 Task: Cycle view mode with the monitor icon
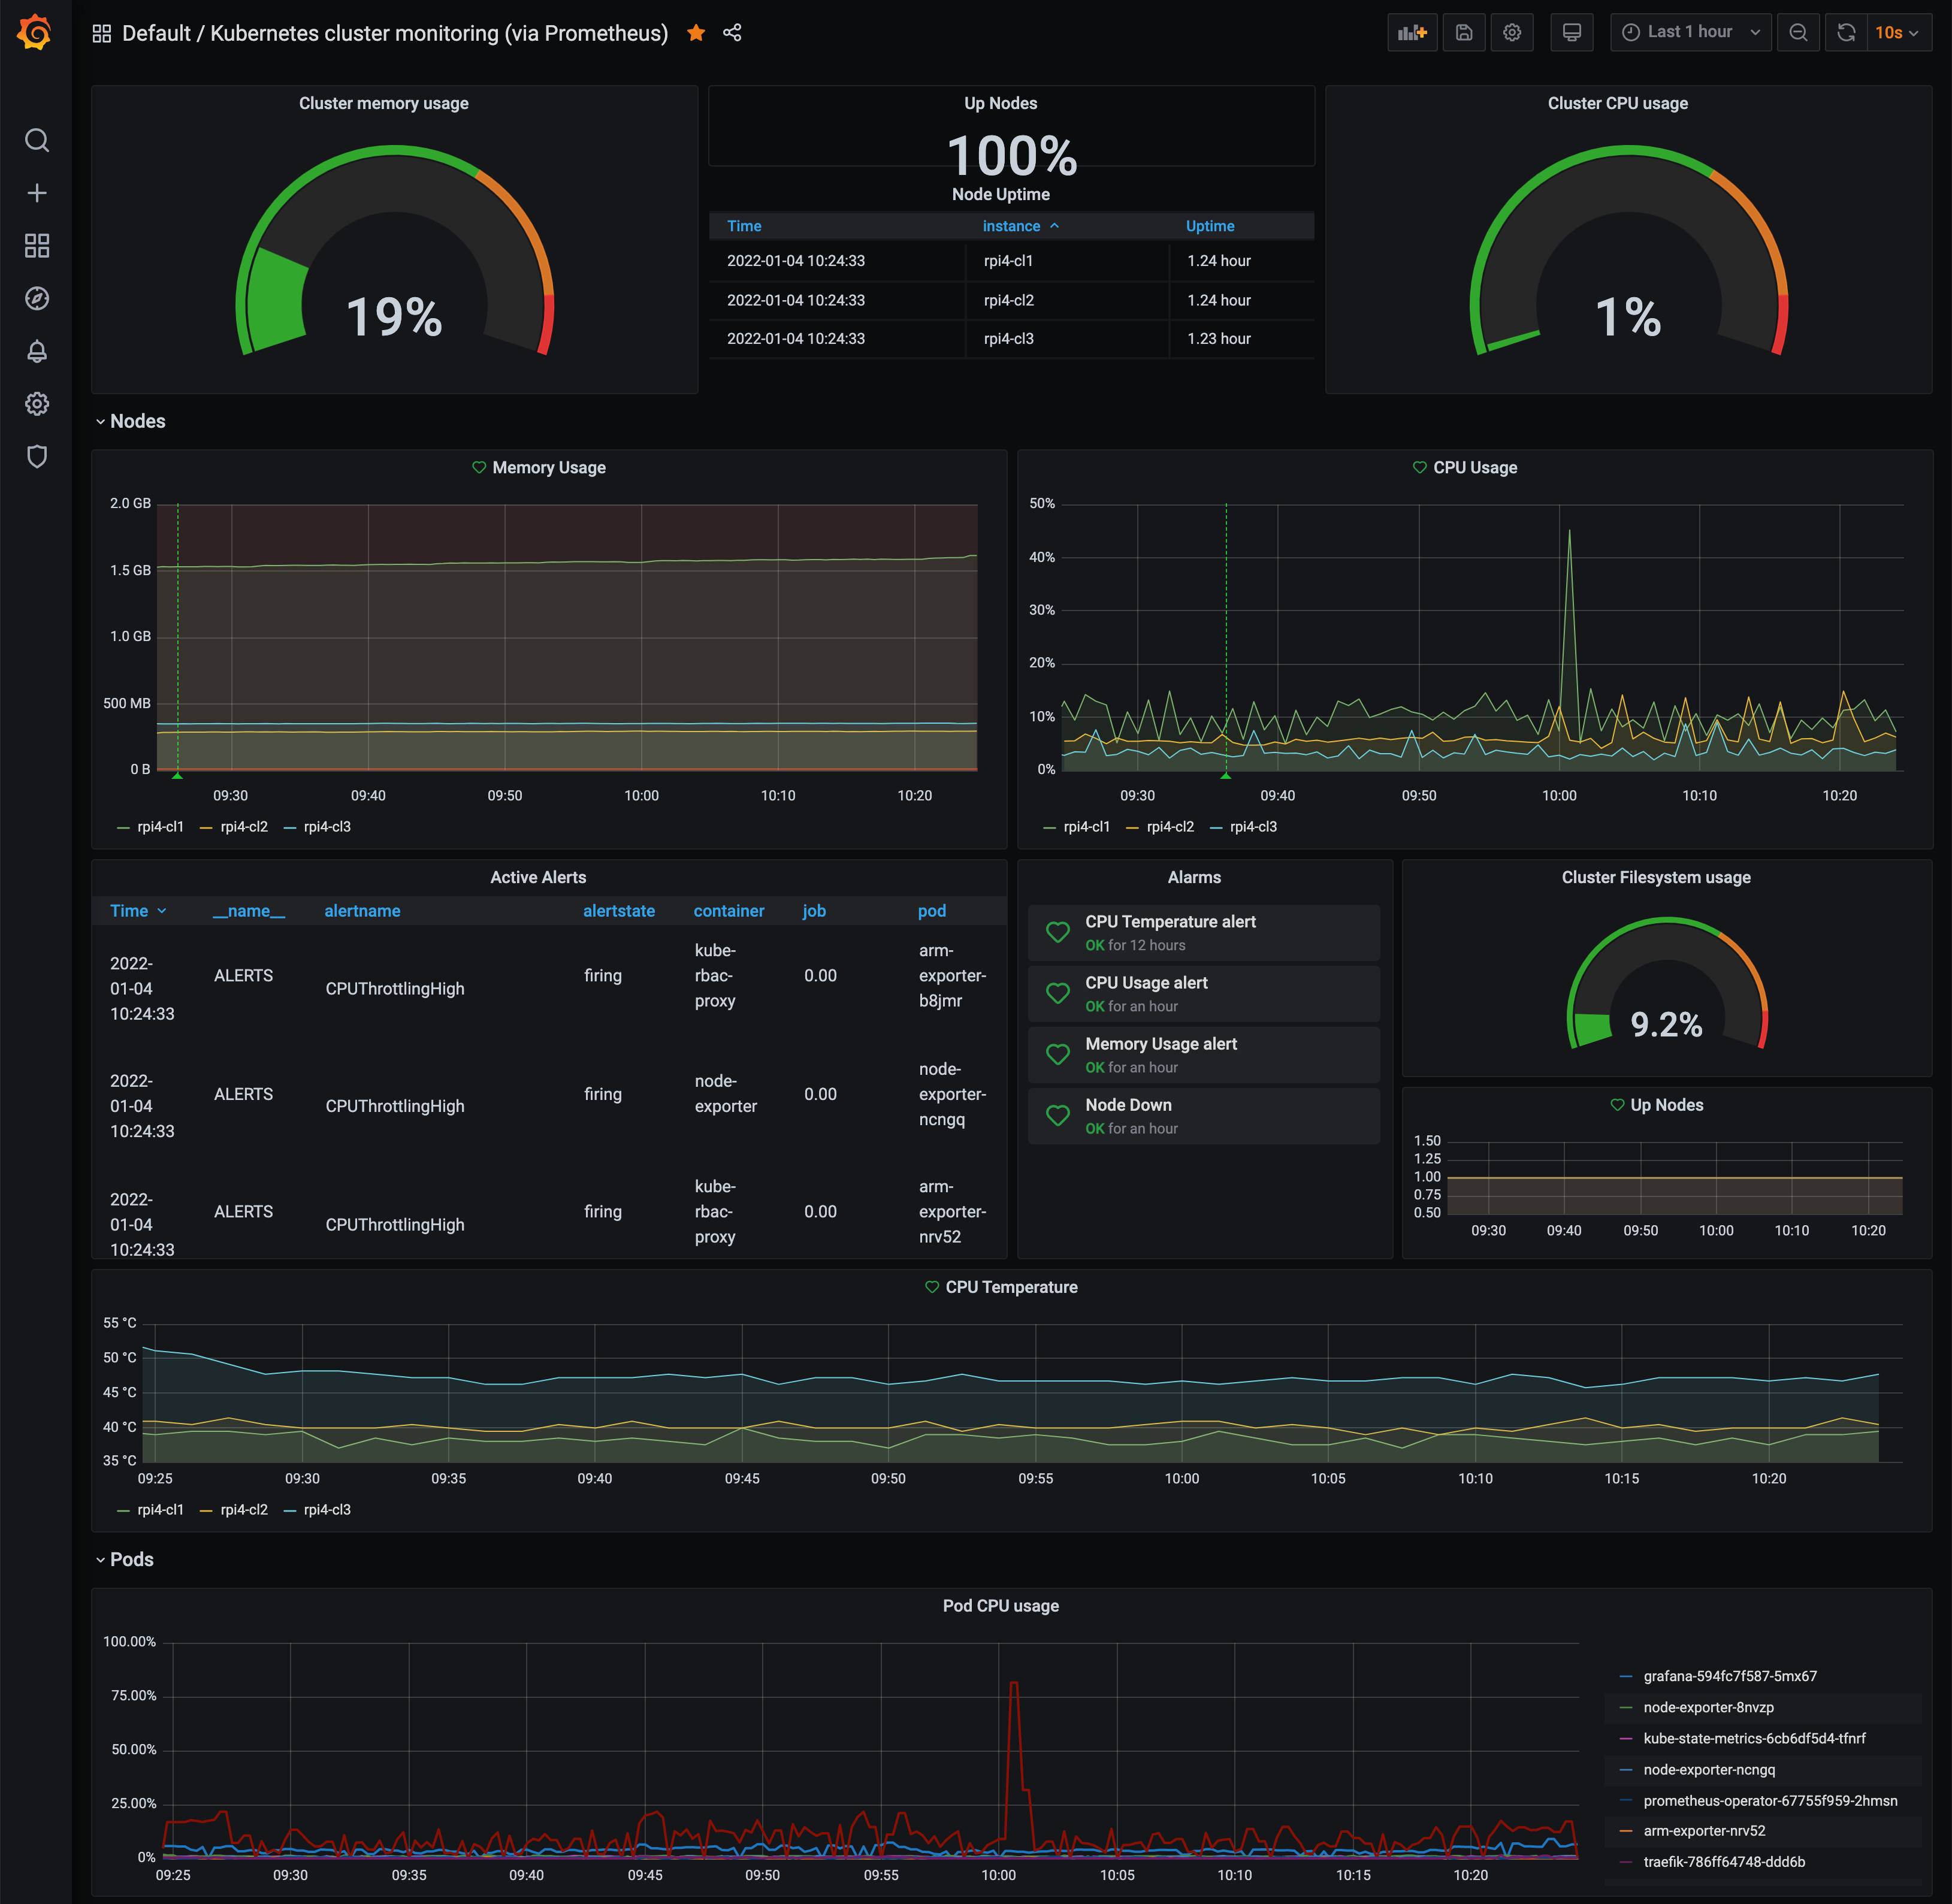[1572, 33]
